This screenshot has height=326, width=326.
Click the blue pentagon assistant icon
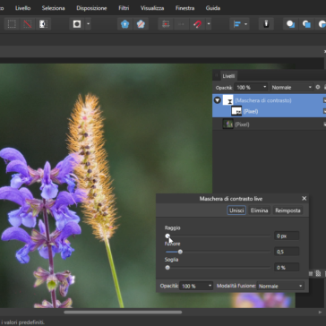pyautogui.click(x=124, y=24)
